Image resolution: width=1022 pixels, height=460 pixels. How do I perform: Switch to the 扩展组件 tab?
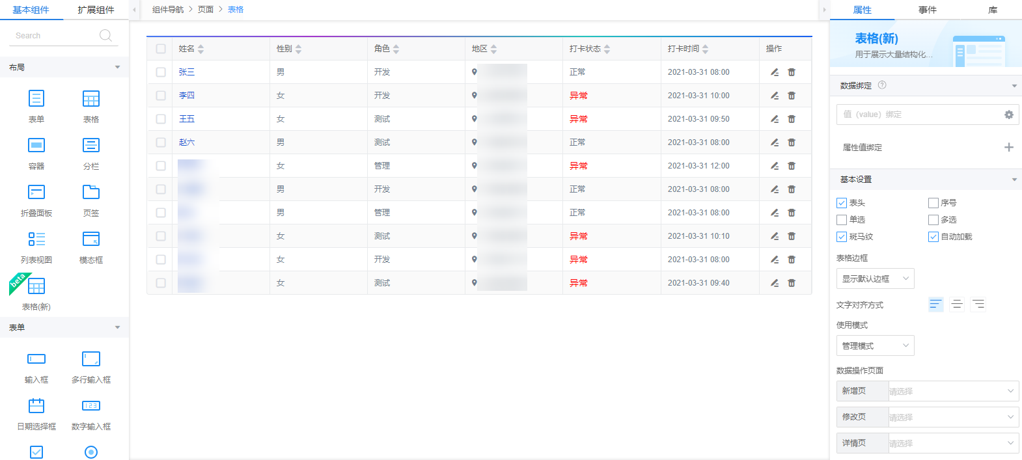pos(96,10)
